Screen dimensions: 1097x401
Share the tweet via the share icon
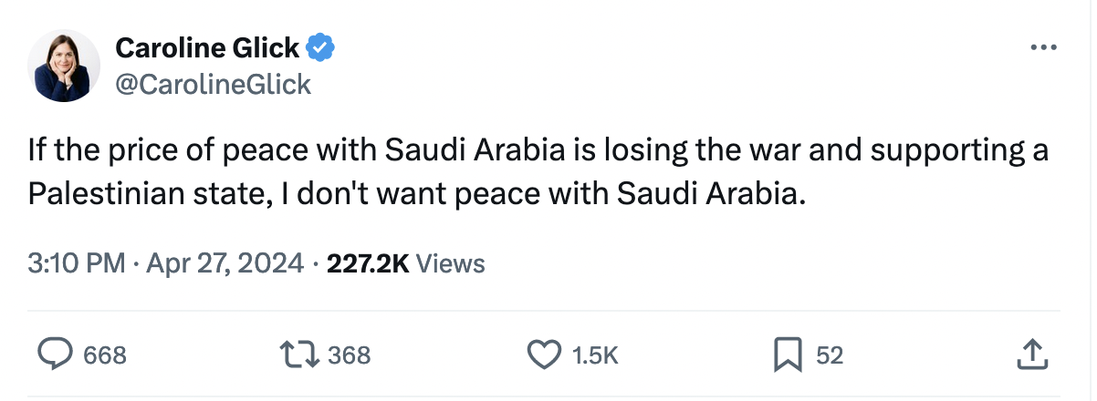(x=1029, y=355)
